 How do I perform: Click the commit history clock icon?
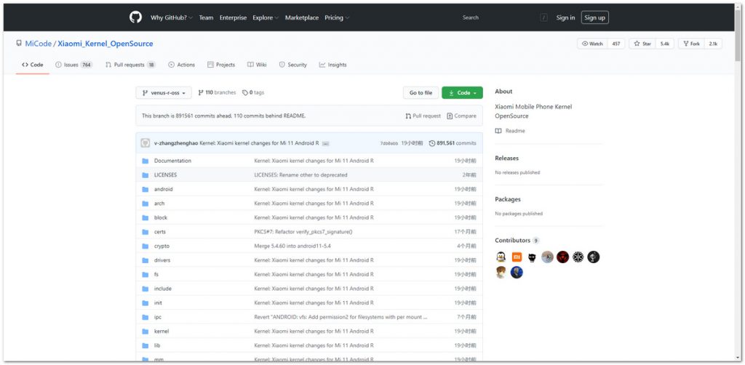tap(432, 143)
